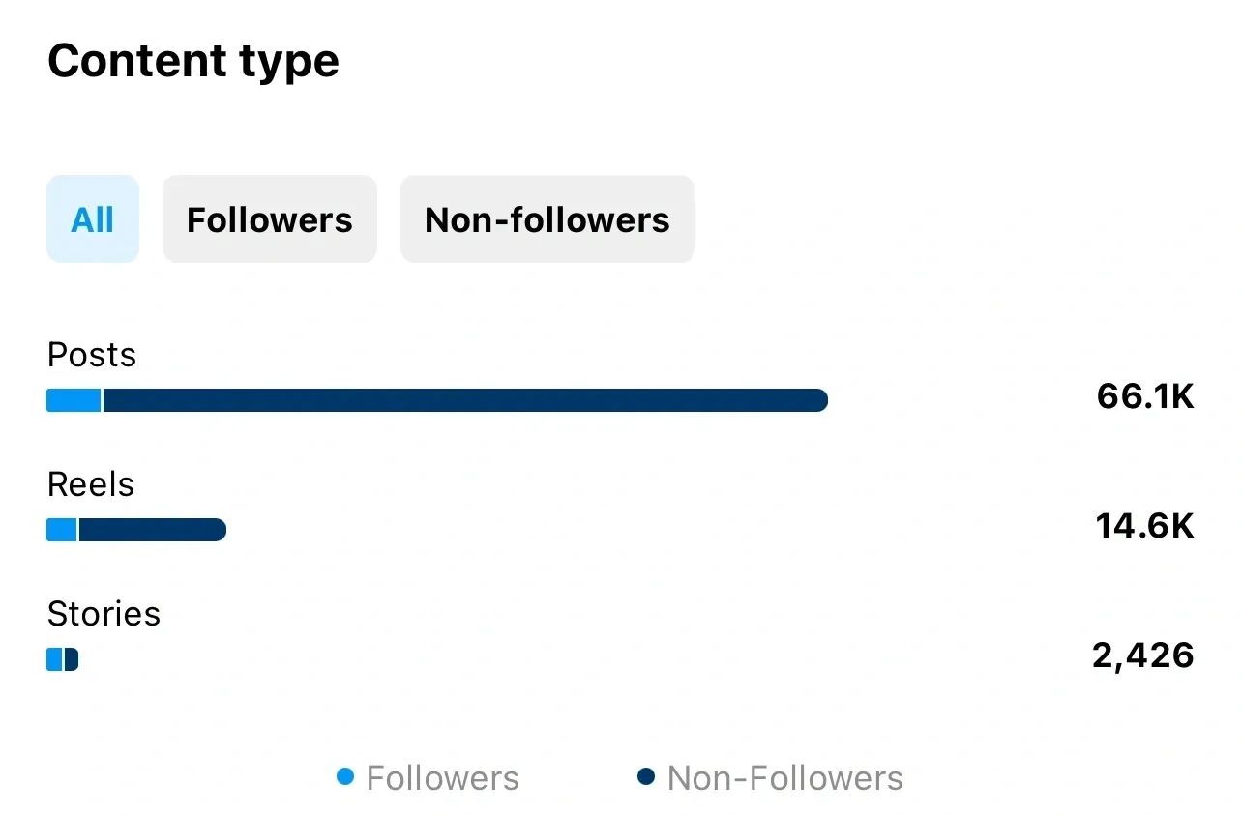Click the Posts row label
Screen dimensions: 1242x815
pos(92,355)
